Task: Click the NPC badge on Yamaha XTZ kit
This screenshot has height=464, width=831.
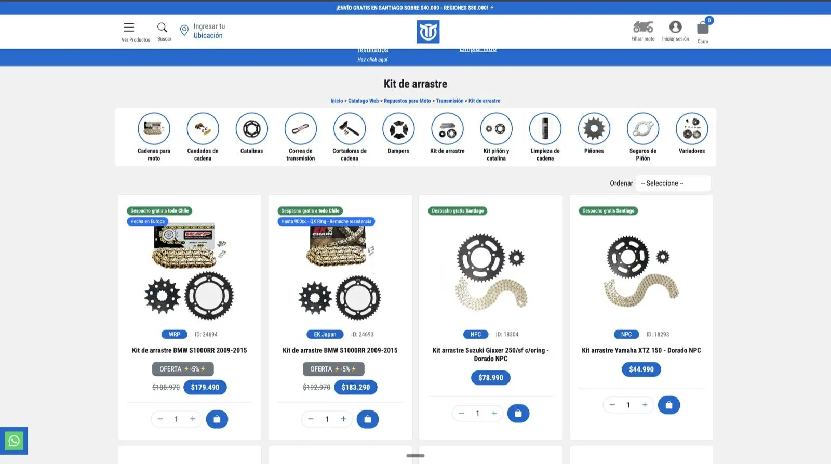Action: (626, 335)
